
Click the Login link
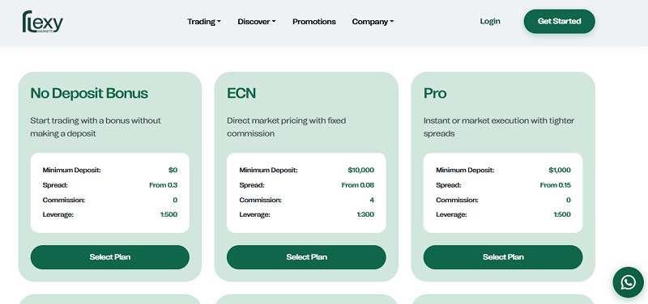tap(490, 21)
